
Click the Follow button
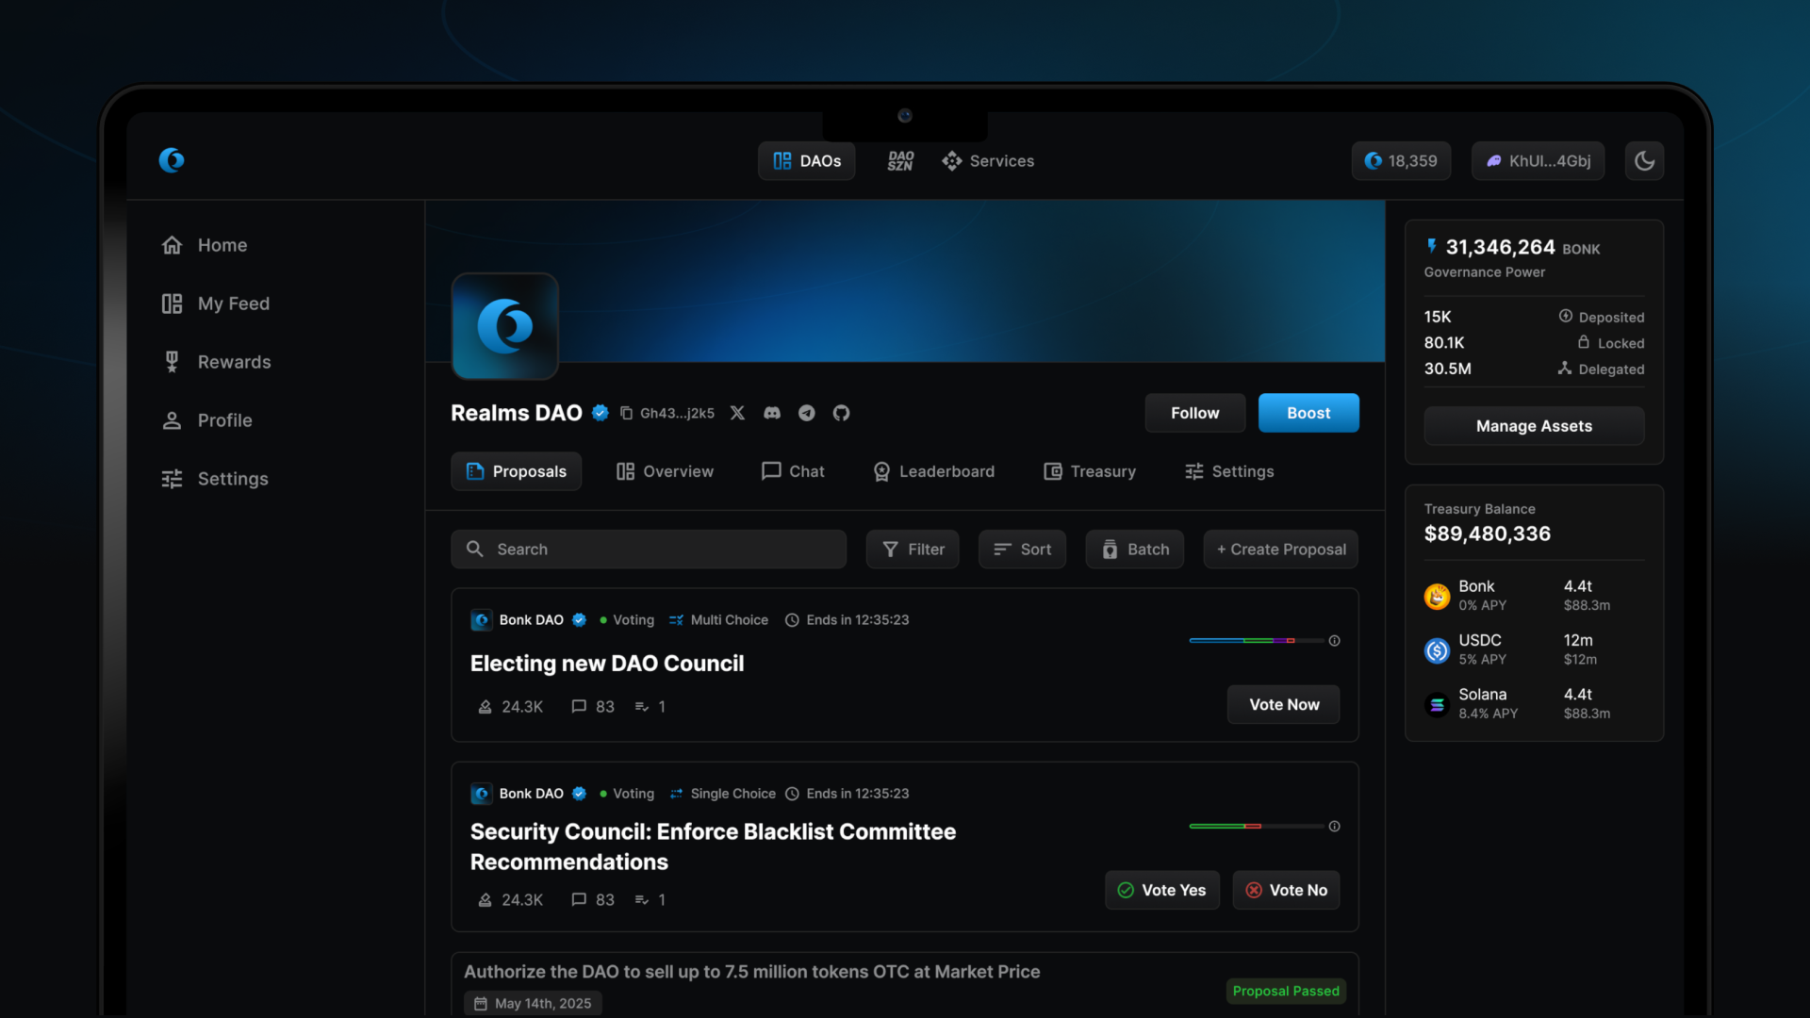(x=1195, y=413)
